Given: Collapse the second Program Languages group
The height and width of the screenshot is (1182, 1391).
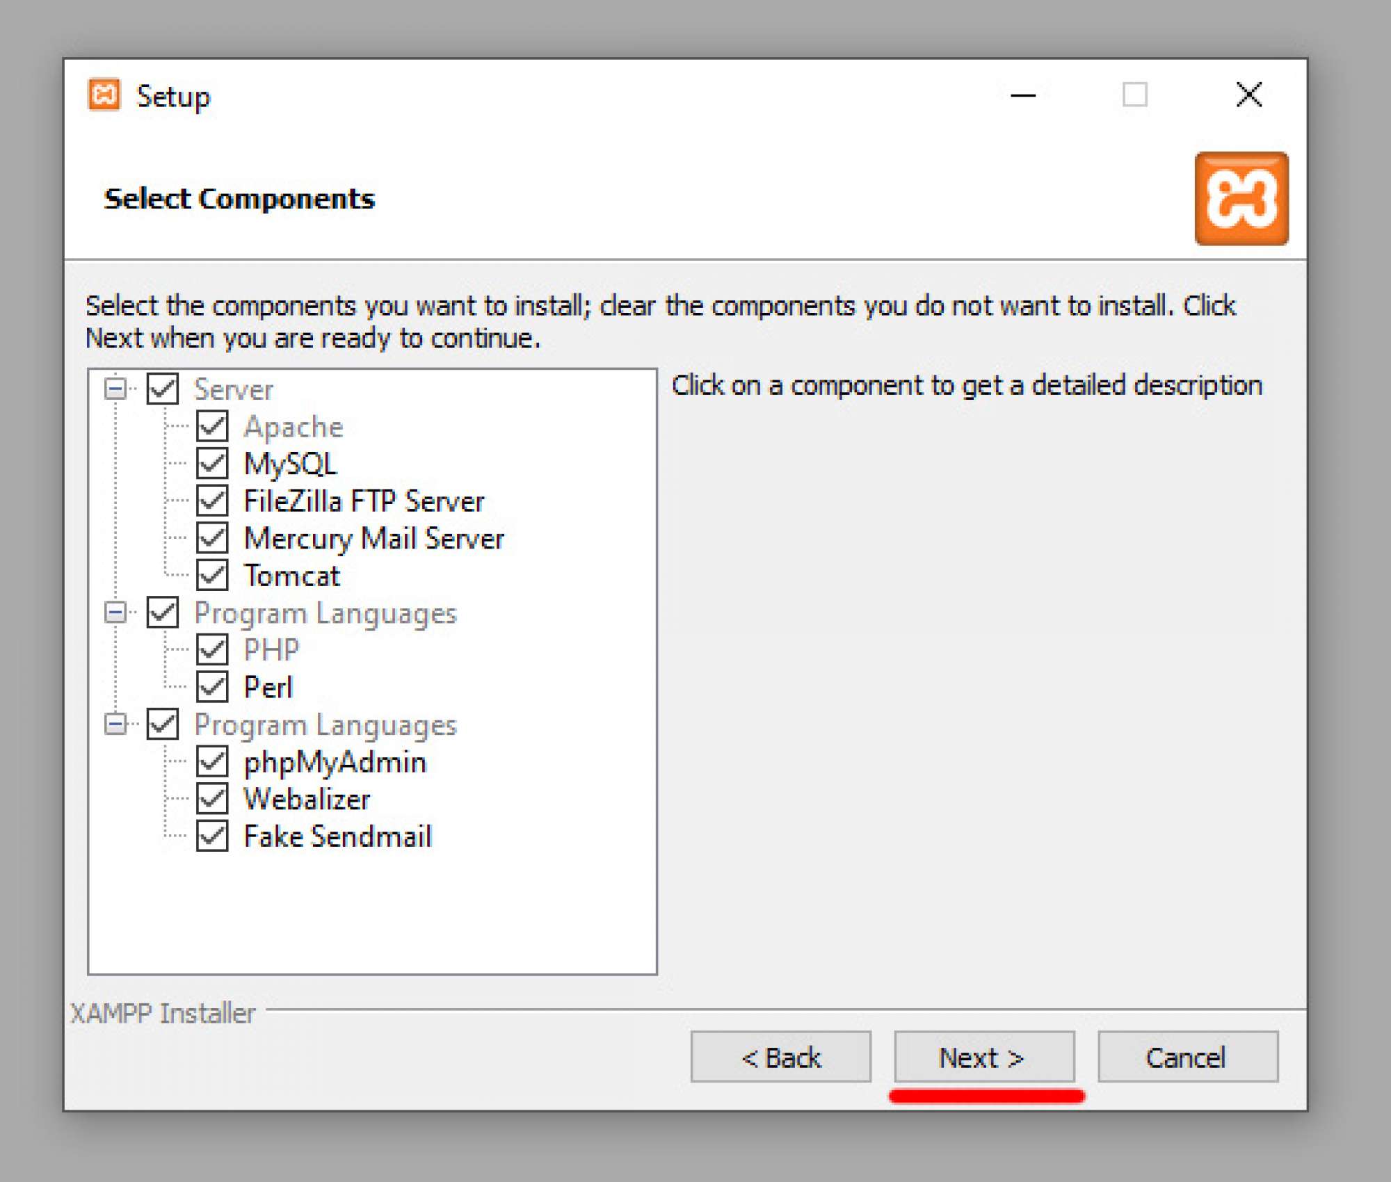Looking at the screenshot, I should 115,724.
